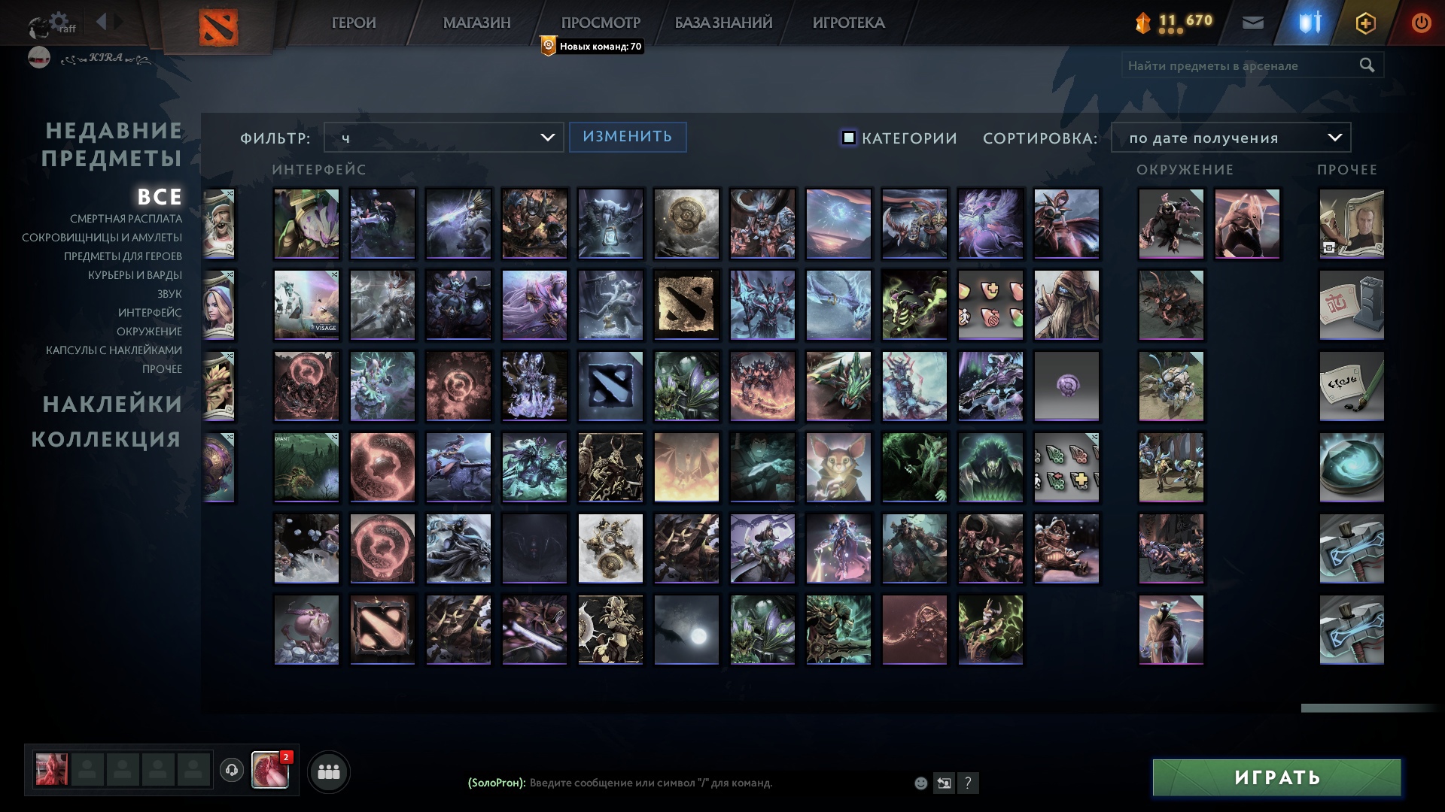The width and height of the screenshot is (1445, 812).
Task: Toggle the Категории checkbox
Action: pyautogui.click(x=848, y=138)
